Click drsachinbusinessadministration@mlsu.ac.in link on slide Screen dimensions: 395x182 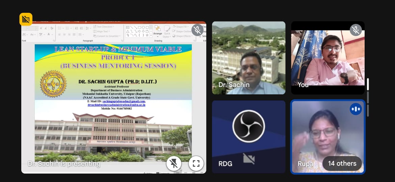[x=116, y=105]
